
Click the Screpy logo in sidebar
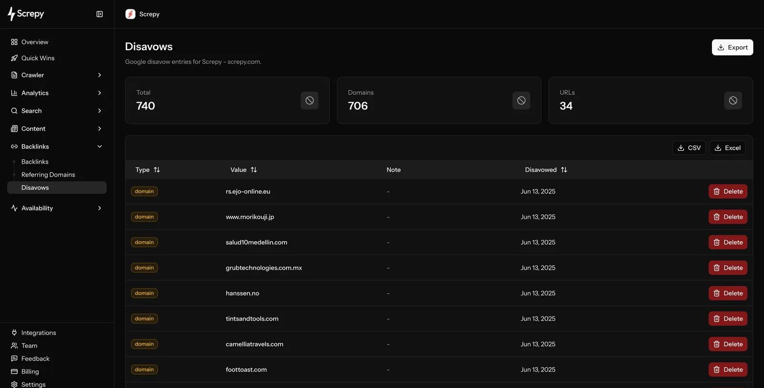click(26, 14)
